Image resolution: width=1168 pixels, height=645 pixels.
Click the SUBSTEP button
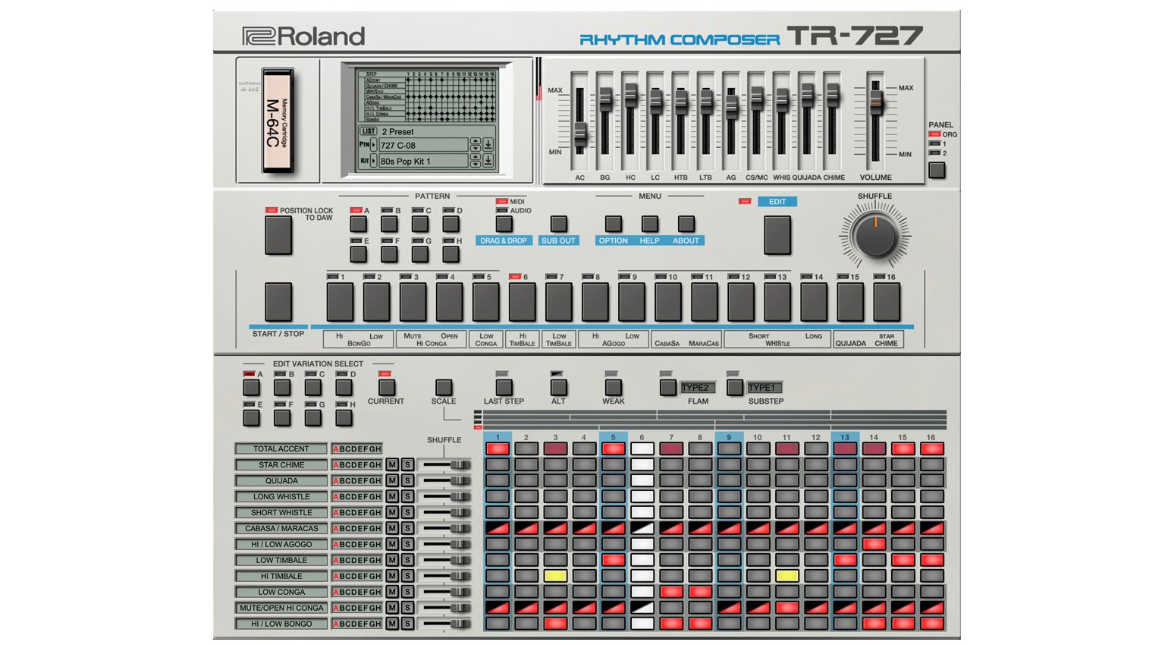[734, 388]
